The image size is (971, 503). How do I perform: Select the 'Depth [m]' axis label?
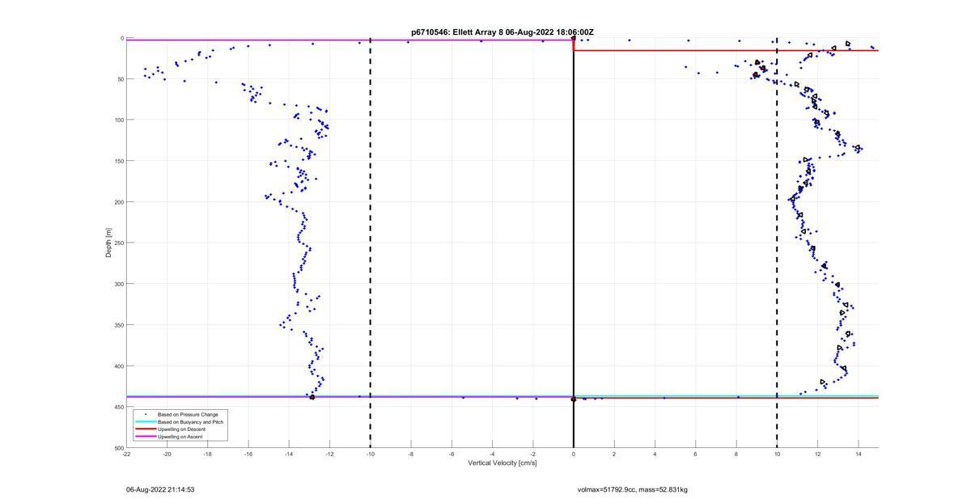click(x=108, y=243)
